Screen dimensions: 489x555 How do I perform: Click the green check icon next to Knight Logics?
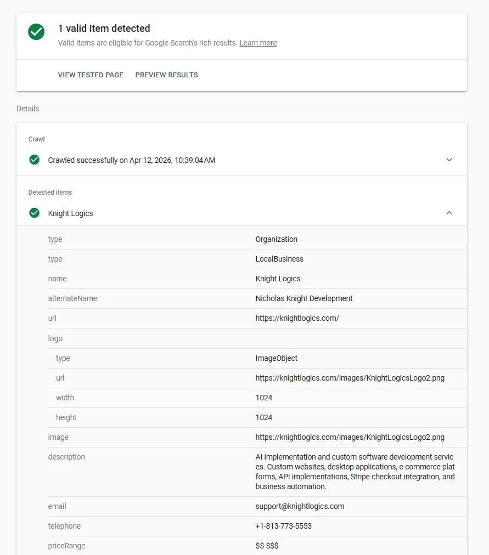coord(35,213)
